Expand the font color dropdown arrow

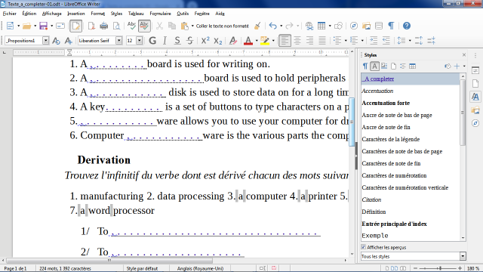[x=257, y=41]
